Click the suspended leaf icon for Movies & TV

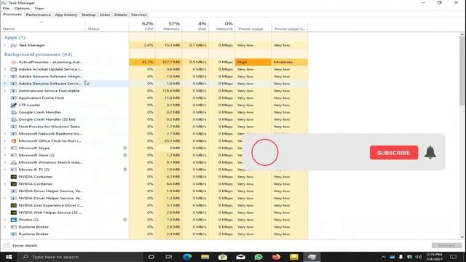tap(125, 170)
